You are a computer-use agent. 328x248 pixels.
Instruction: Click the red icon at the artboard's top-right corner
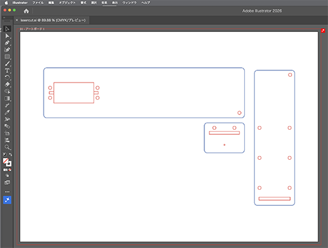(323, 31)
